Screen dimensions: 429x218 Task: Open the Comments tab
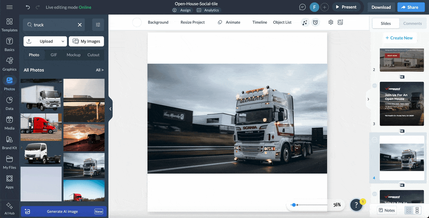[413, 24]
